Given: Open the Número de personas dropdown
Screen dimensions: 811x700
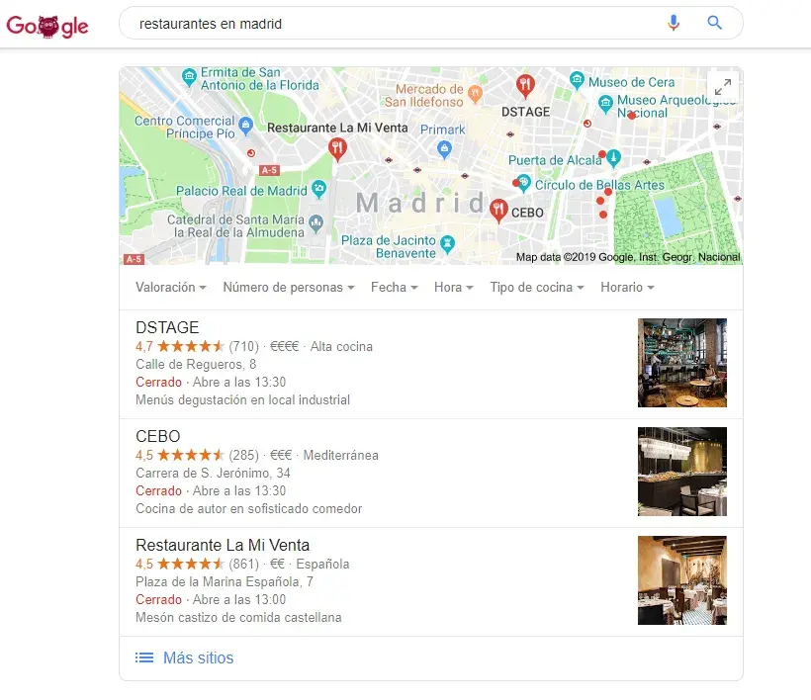Looking at the screenshot, I should click(289, 288).
